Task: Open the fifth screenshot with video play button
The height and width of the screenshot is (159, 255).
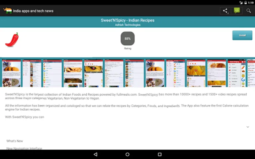Action: [93, 73]
